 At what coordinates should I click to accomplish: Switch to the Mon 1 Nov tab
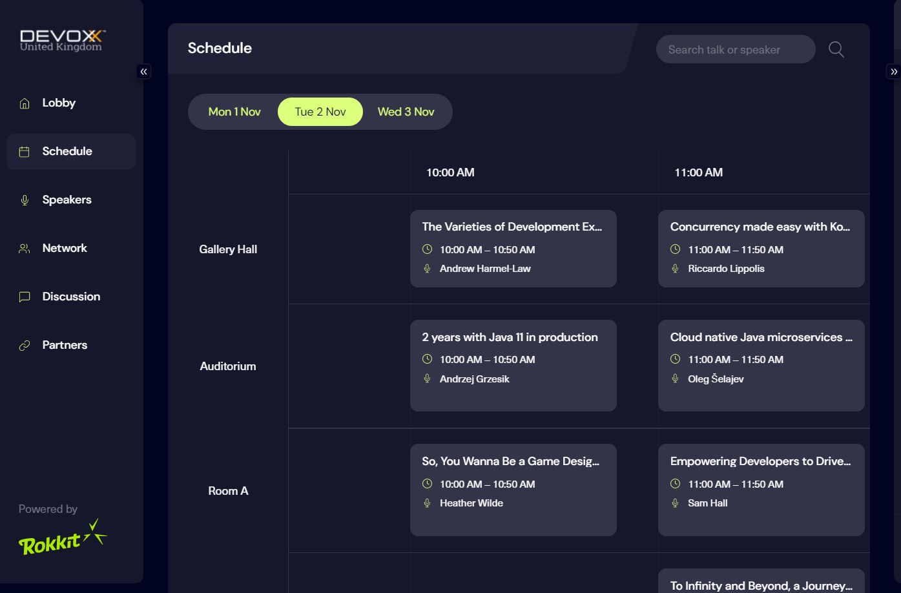point(234,112)
